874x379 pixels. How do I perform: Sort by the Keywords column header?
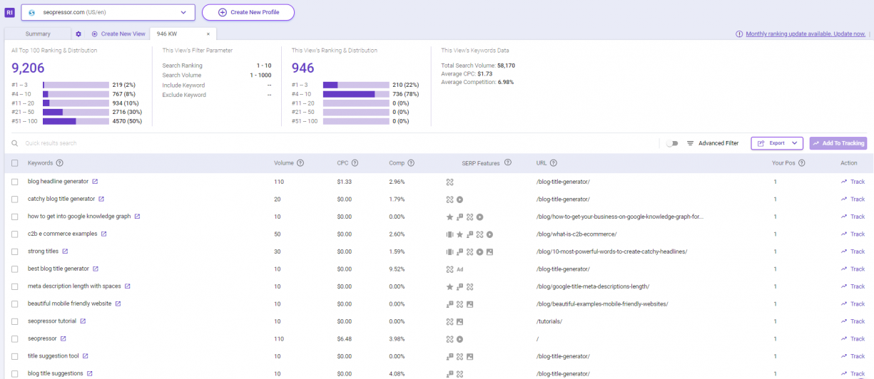(x=41, y=163)
